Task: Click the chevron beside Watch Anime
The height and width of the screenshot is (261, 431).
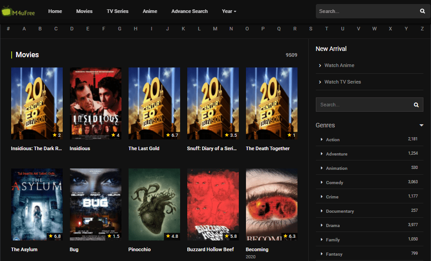Action: (x=320, y=66)
